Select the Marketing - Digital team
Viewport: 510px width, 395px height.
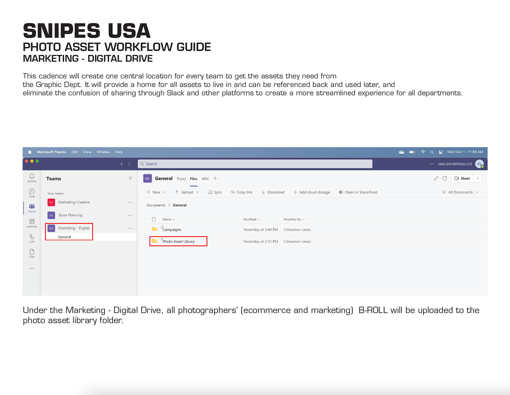pyautogui.click(x=74, y=228)
